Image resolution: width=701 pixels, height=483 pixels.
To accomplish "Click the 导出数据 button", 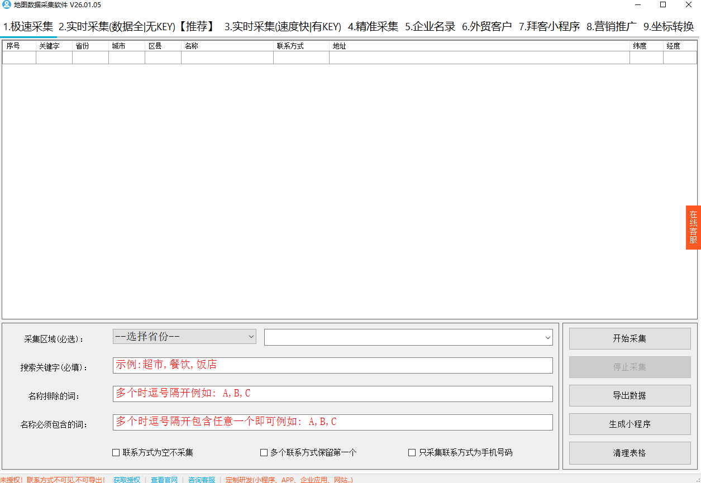I will (630, 395).
